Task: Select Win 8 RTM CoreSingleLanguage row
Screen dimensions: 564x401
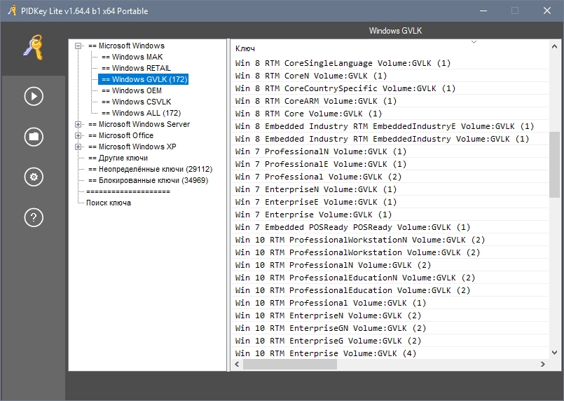Action: pos(390,63)
